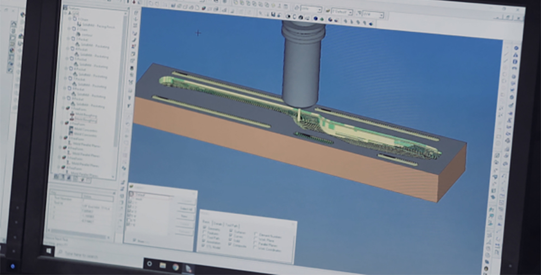Enable the Element Number checkbox
This screenshot has width=541, height=275.
click(x=256, y=234)
